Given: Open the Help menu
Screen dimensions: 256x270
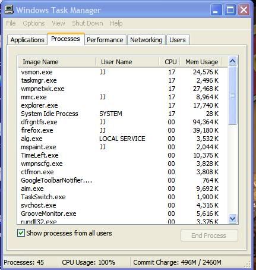Looking at the screenshot, I should pyautogui.click(x=116, y=23).
